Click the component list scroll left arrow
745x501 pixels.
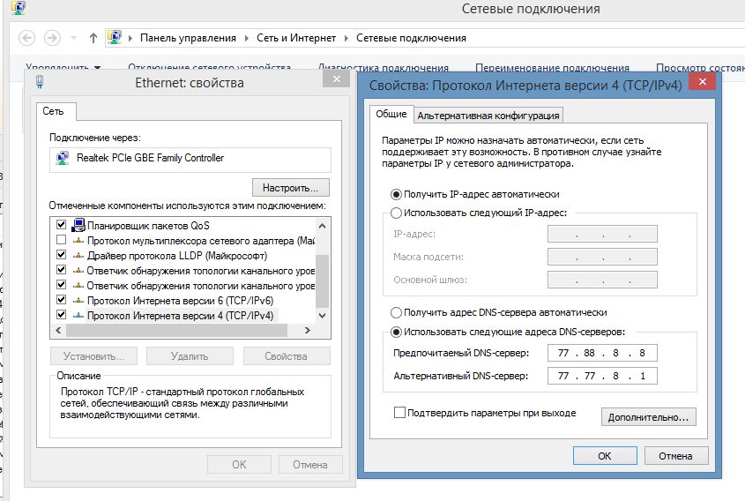58,331
